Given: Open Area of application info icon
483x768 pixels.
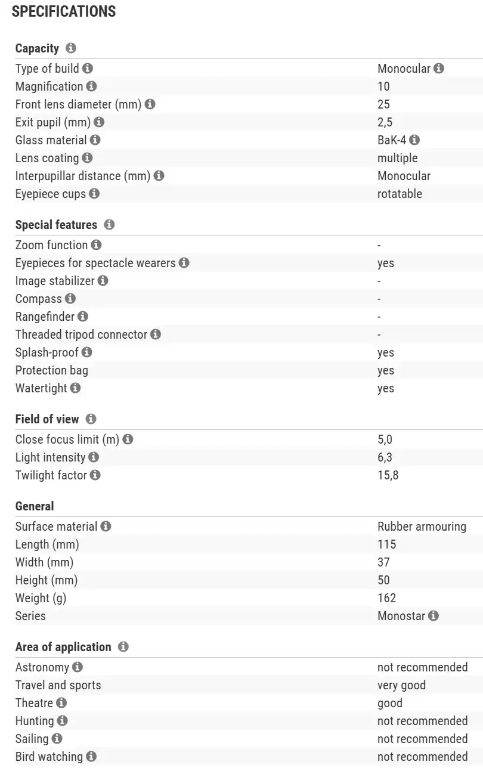Looking at the screenshot, I should point(123,647).
